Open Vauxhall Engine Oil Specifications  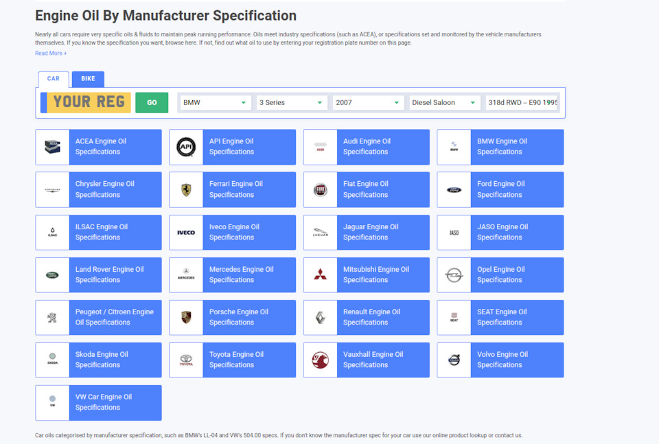367,360
